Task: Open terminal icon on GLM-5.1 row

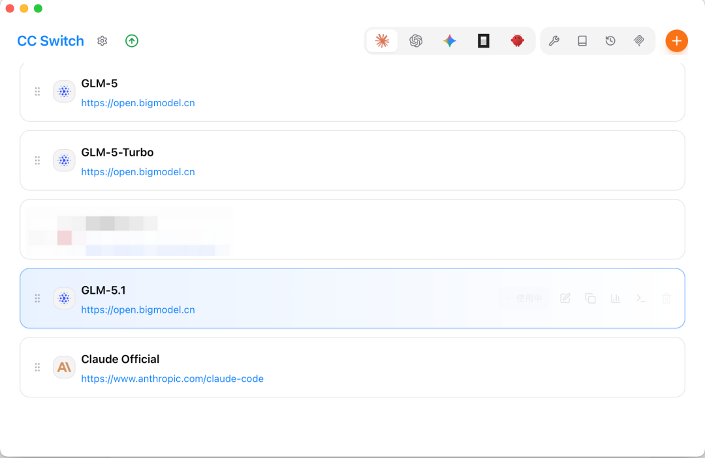Action: coord(641,298)
